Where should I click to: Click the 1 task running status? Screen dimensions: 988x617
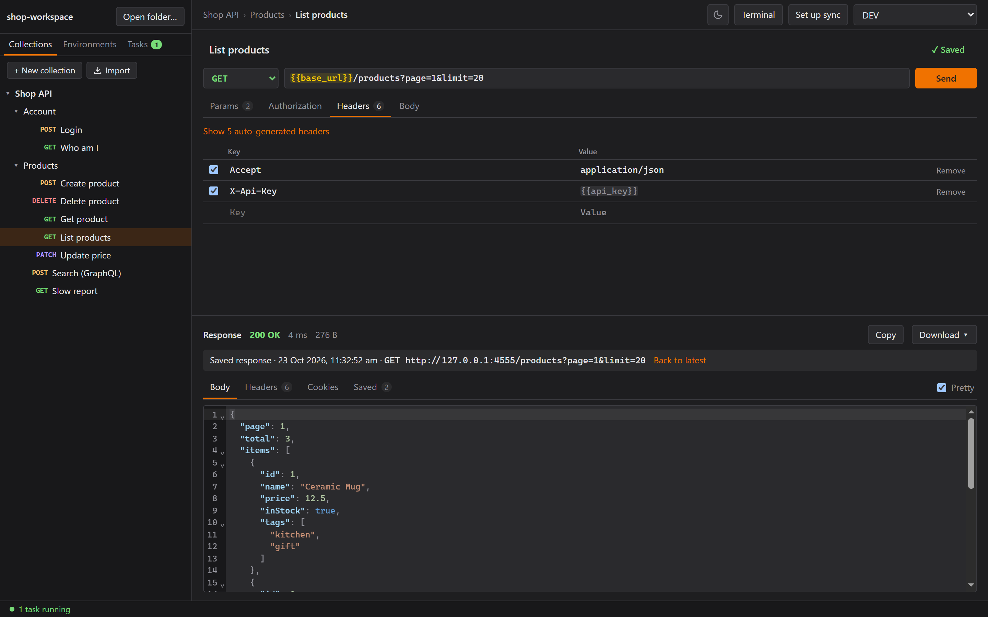[x=40, y=609]
